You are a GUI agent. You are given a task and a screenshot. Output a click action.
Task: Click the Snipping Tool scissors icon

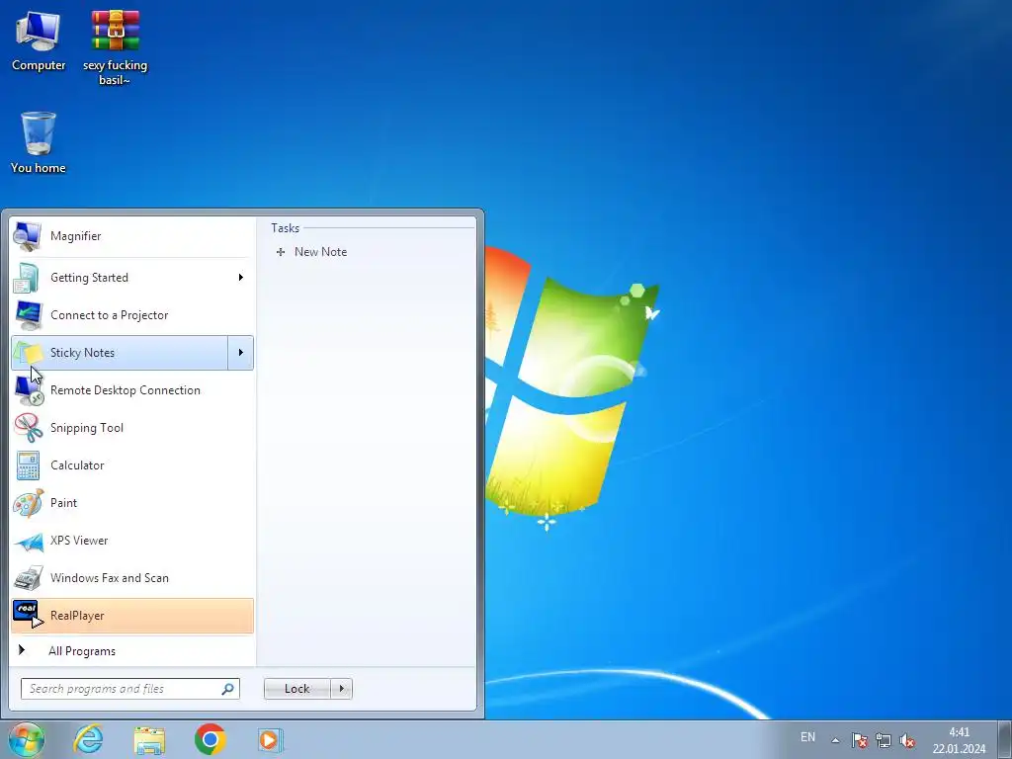point(28,428)
